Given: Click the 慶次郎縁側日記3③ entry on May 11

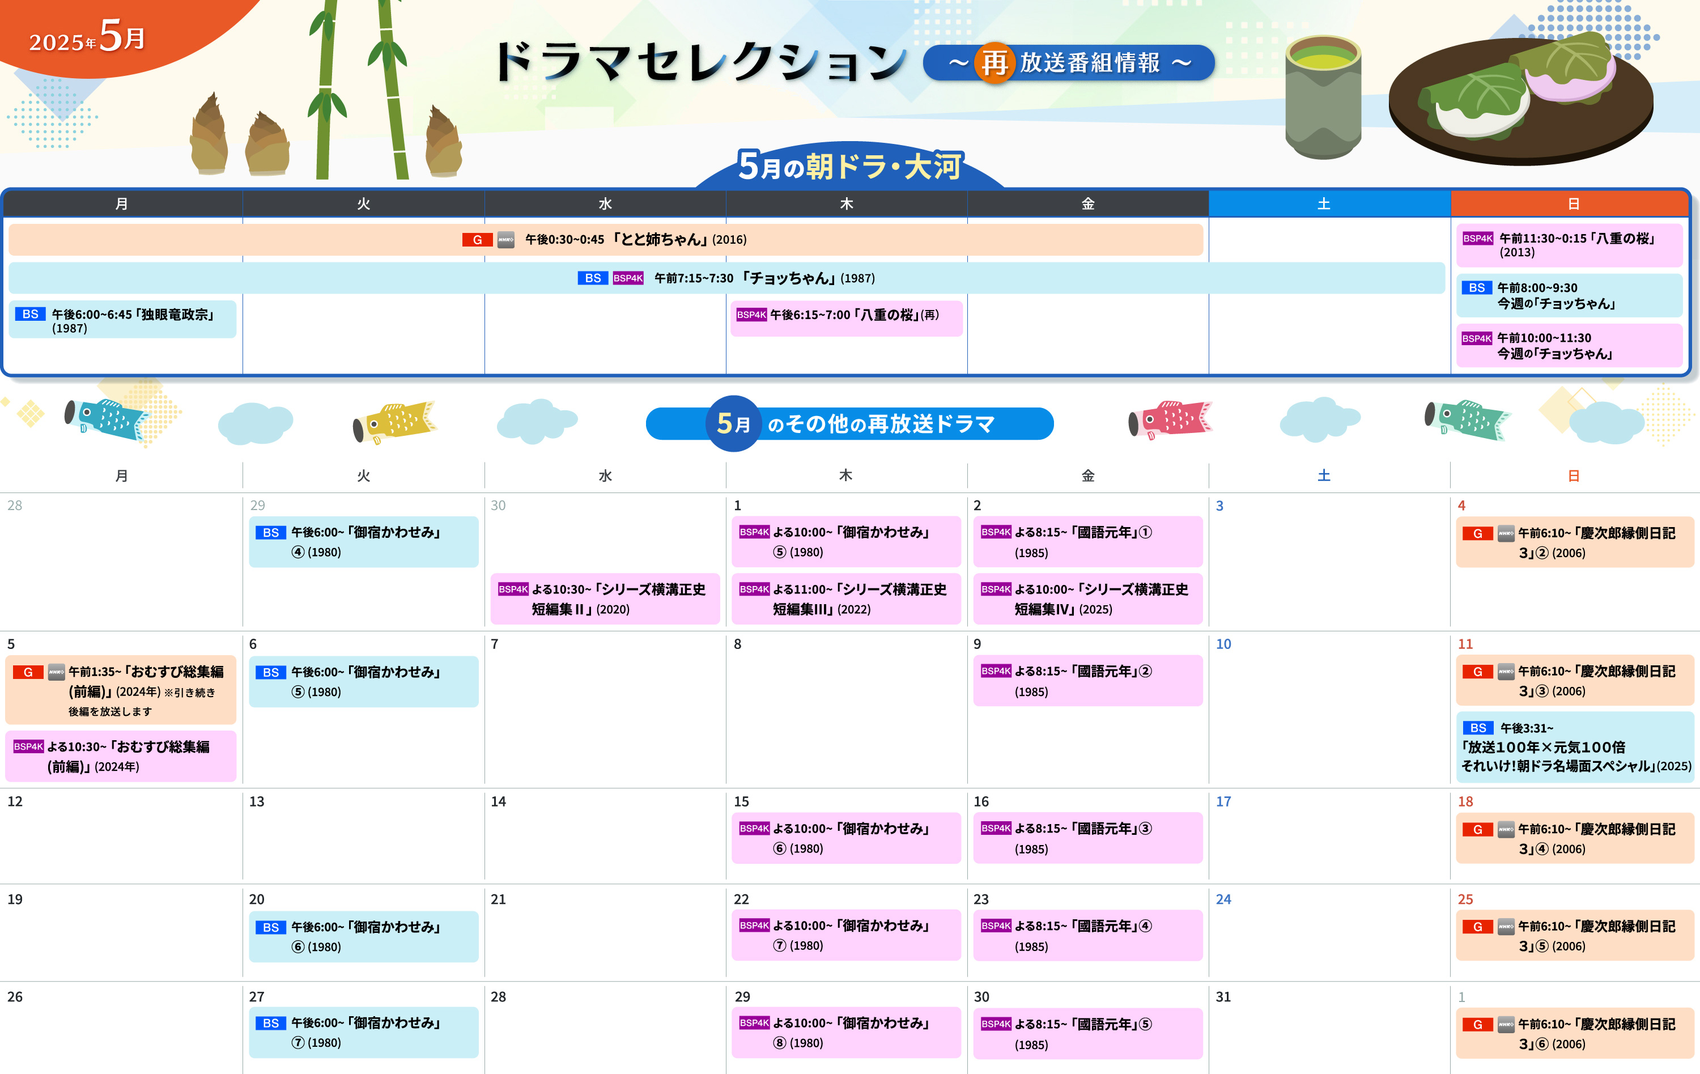Looking at the screenshot, I should [1575, 681].
